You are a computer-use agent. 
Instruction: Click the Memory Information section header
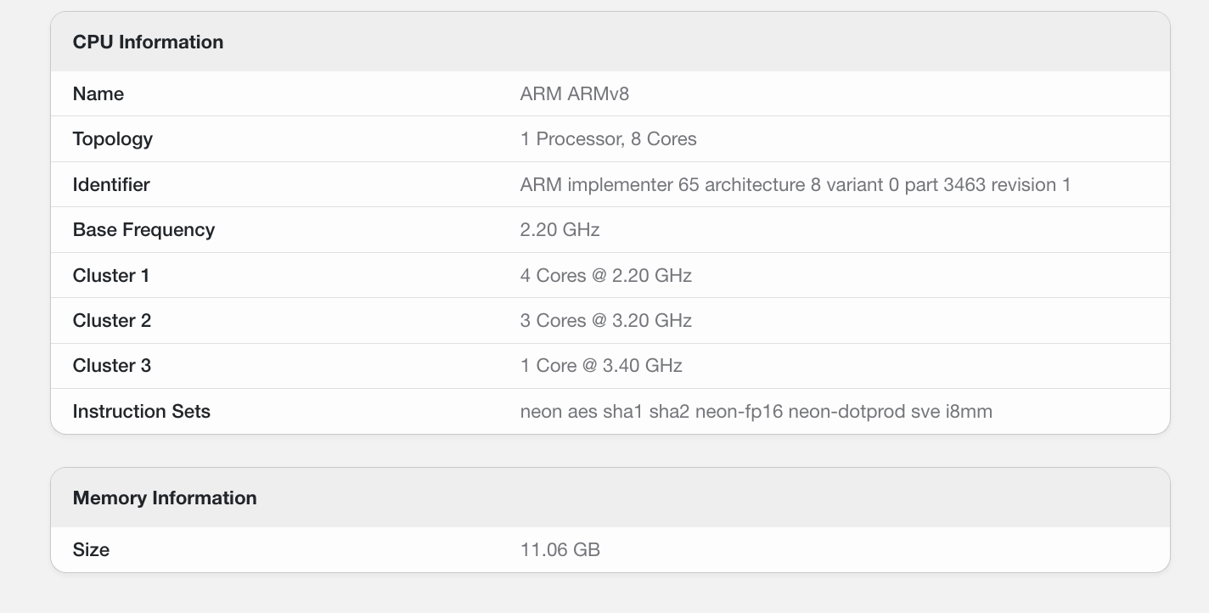coord(165,498)
